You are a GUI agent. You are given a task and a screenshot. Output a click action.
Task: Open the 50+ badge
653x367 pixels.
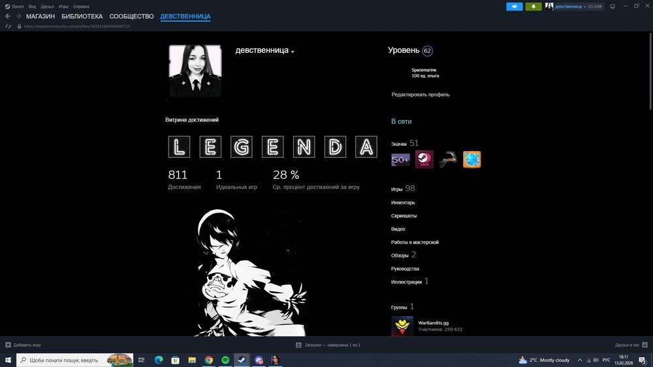click(400, 160)
